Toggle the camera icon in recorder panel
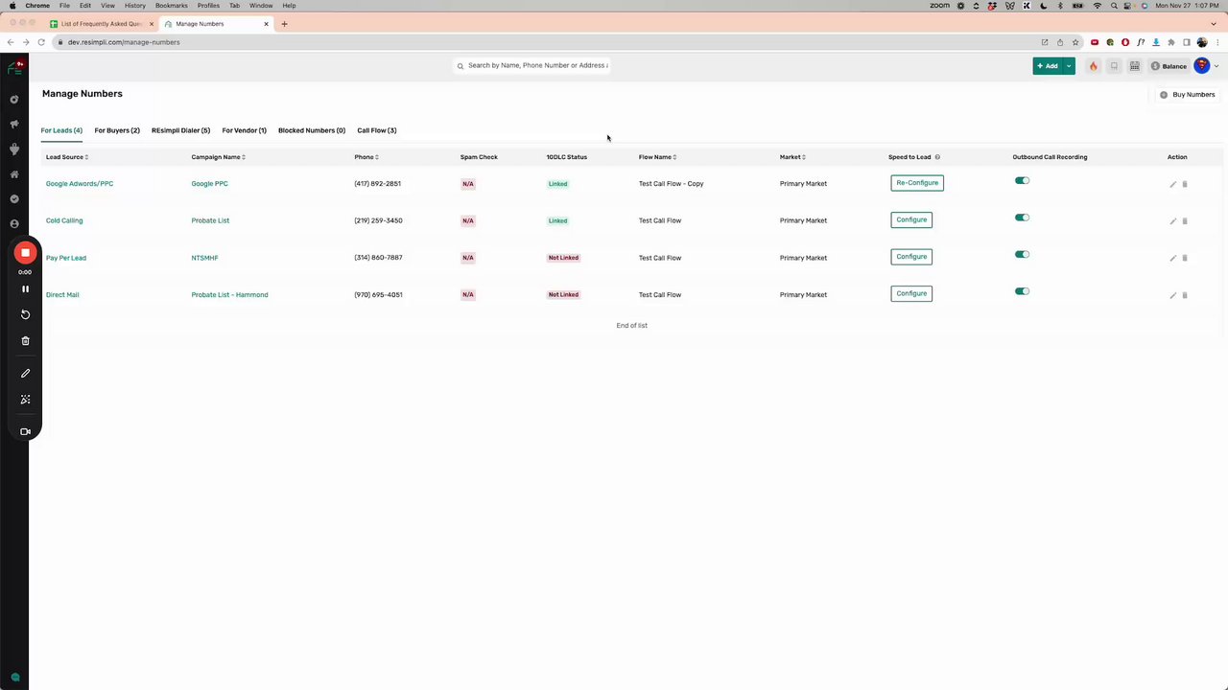 coord(25,431)
